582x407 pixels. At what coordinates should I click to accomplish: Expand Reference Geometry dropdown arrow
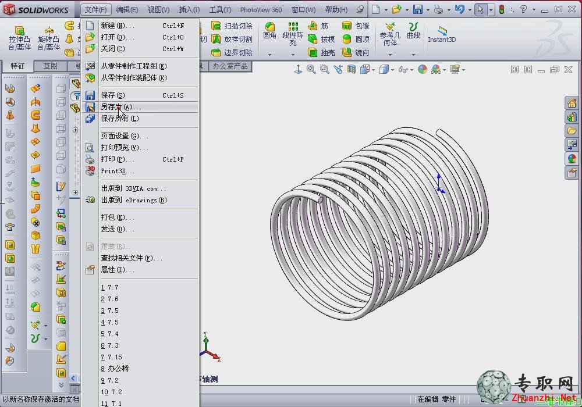click(390, 55)
